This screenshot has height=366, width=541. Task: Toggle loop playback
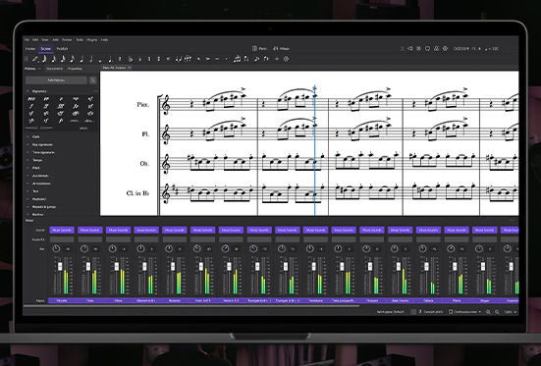(427, 49)
